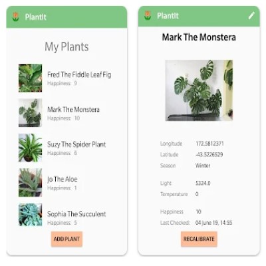
Task: Tap the Longitude value 172.5812371
Action: [x=209, y=144]
